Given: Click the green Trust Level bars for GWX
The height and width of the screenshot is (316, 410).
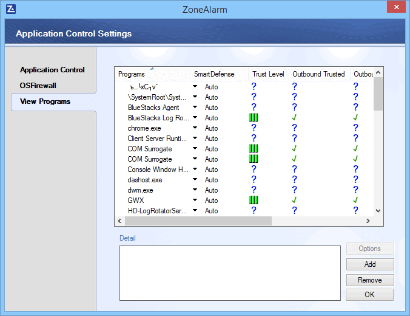Looking at the screenshot, I should [x=254, y=200].
